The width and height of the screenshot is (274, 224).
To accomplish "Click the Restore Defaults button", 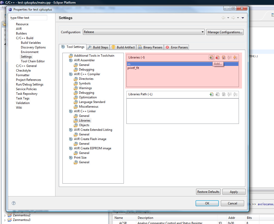I will point(208,192).
